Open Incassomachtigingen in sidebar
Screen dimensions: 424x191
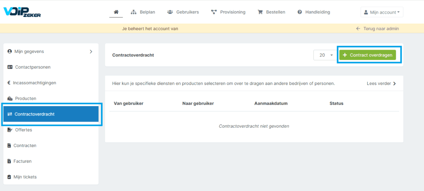click(x=51, y=83)
